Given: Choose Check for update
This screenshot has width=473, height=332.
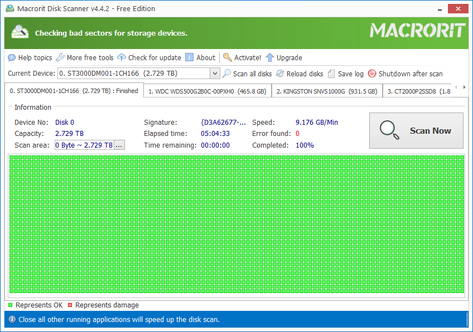Looking at the screenshot, I should pos(155,57).
